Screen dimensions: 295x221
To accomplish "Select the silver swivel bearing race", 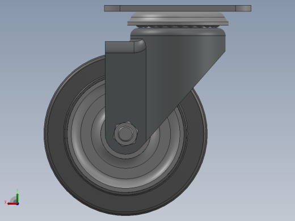I will pos(178,19).
